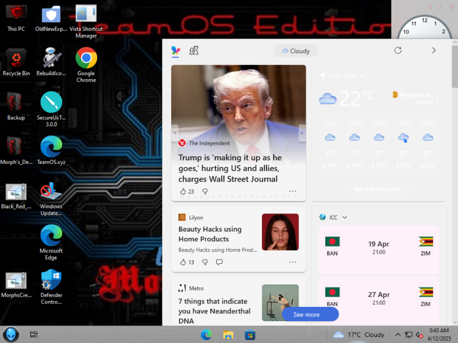Go to next headline slide arrow
Viewport: 458px width, 343px height.
(302, 133)
